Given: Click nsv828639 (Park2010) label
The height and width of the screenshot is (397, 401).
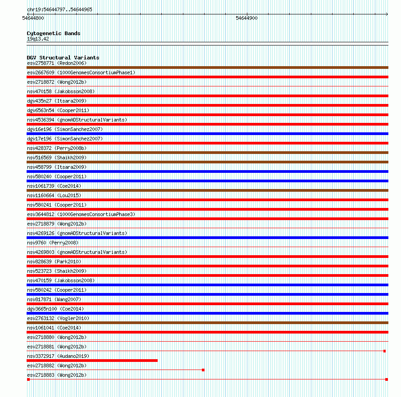Looking at the screenshot, I should 54,262.
